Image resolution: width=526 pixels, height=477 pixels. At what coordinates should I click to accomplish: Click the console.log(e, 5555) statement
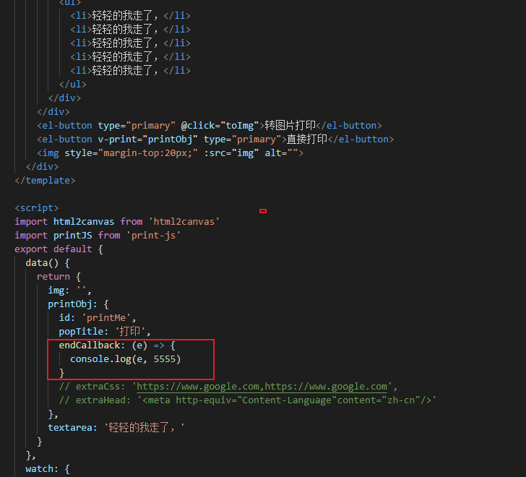126,359
